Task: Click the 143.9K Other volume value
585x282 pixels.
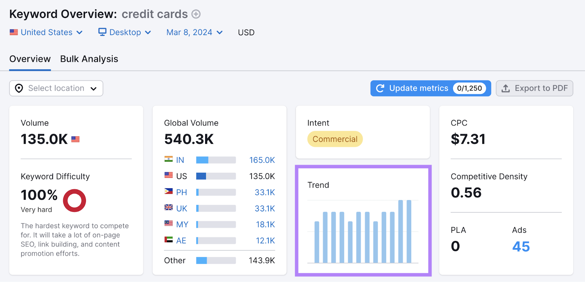Action: coord(262,260)
